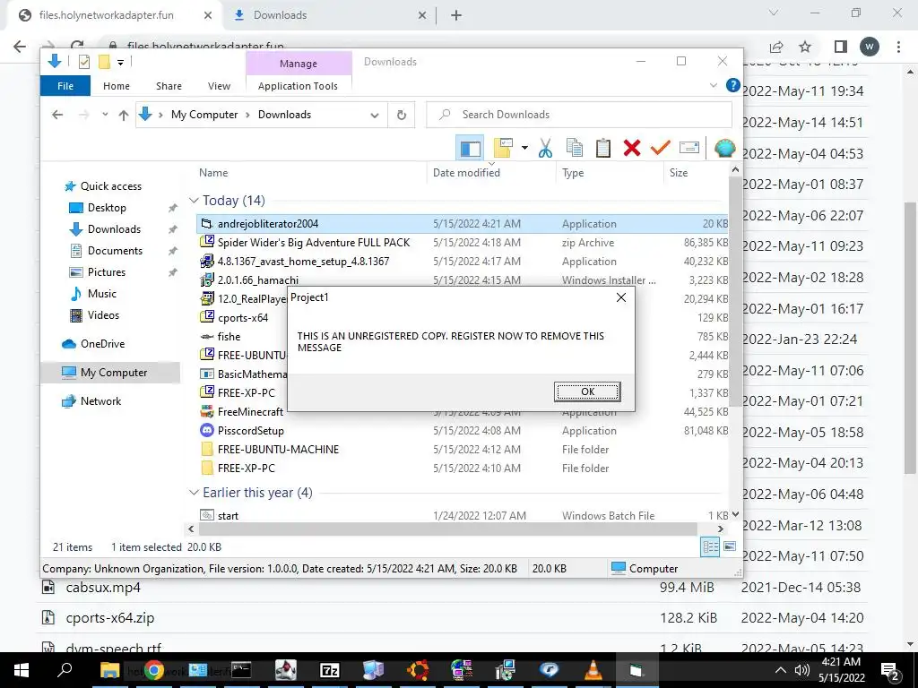Sort files by the Date modified column
This screenshot has height=688, width=918.
[x=466, y=173]
